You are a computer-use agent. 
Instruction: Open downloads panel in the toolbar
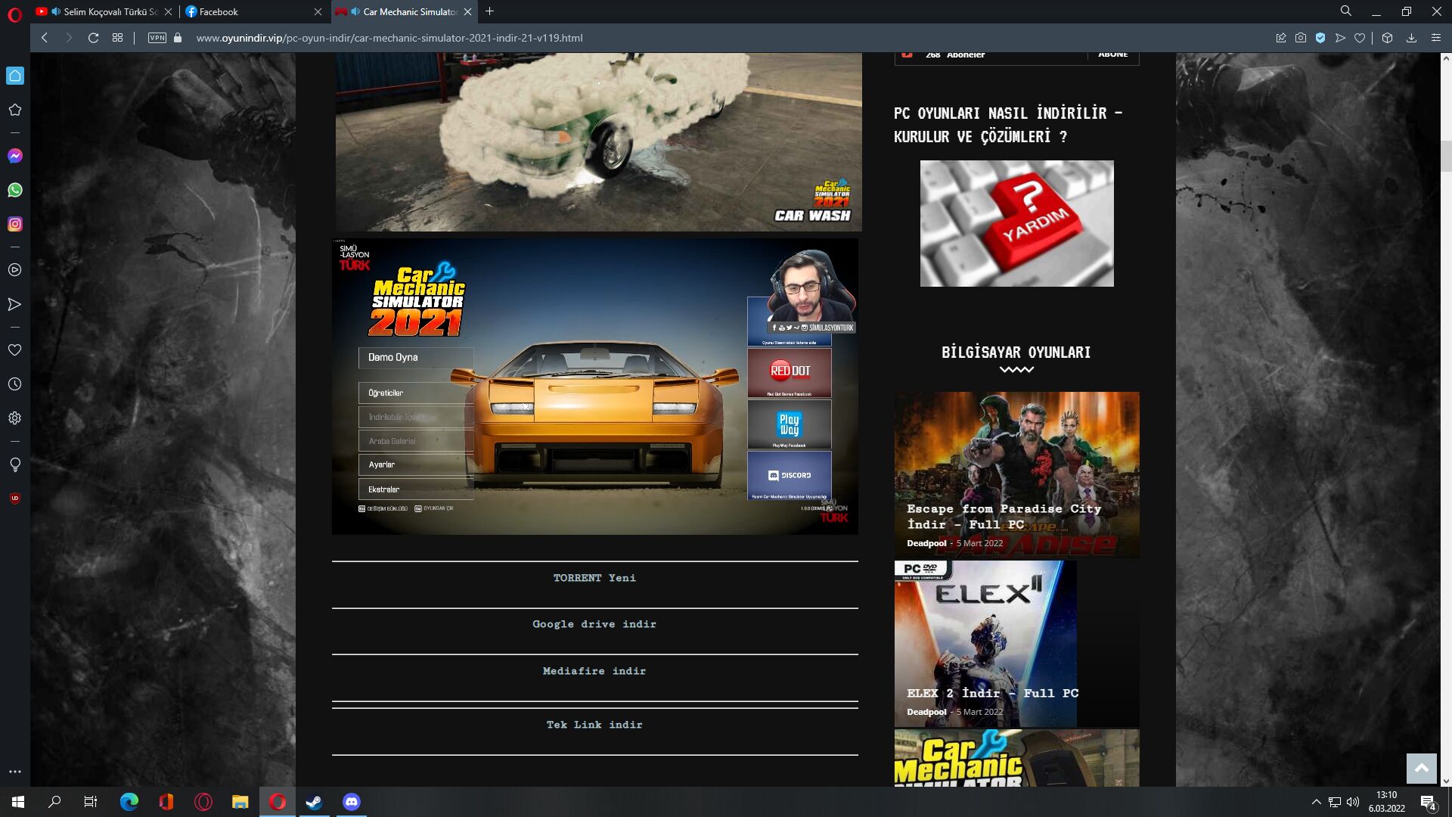tap(1411, 38)
